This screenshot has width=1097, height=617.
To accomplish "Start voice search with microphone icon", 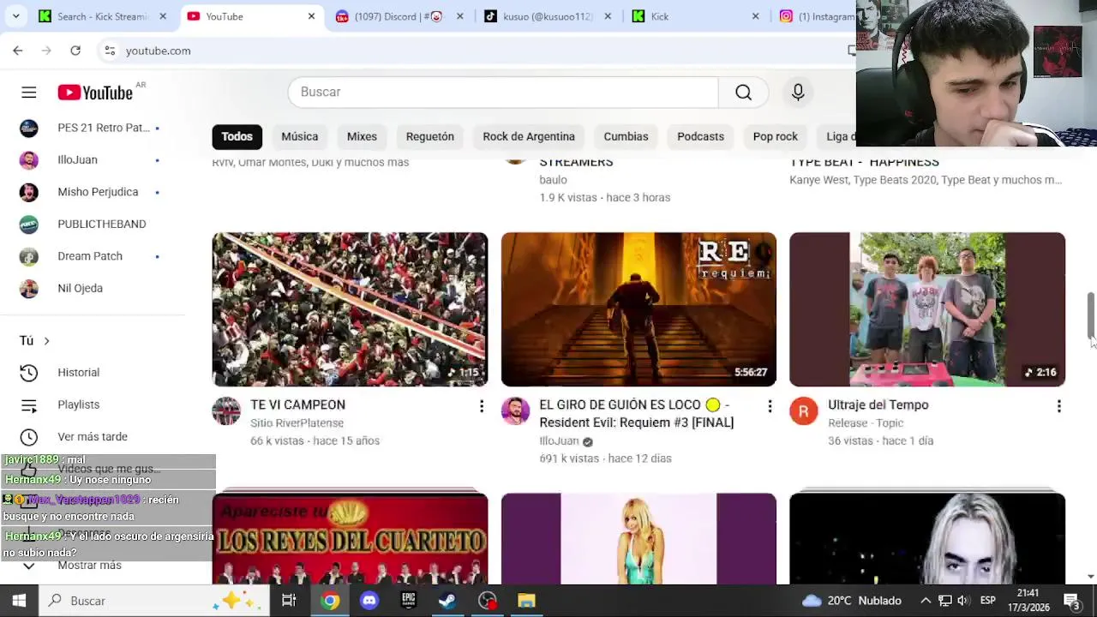I will 798,92.
